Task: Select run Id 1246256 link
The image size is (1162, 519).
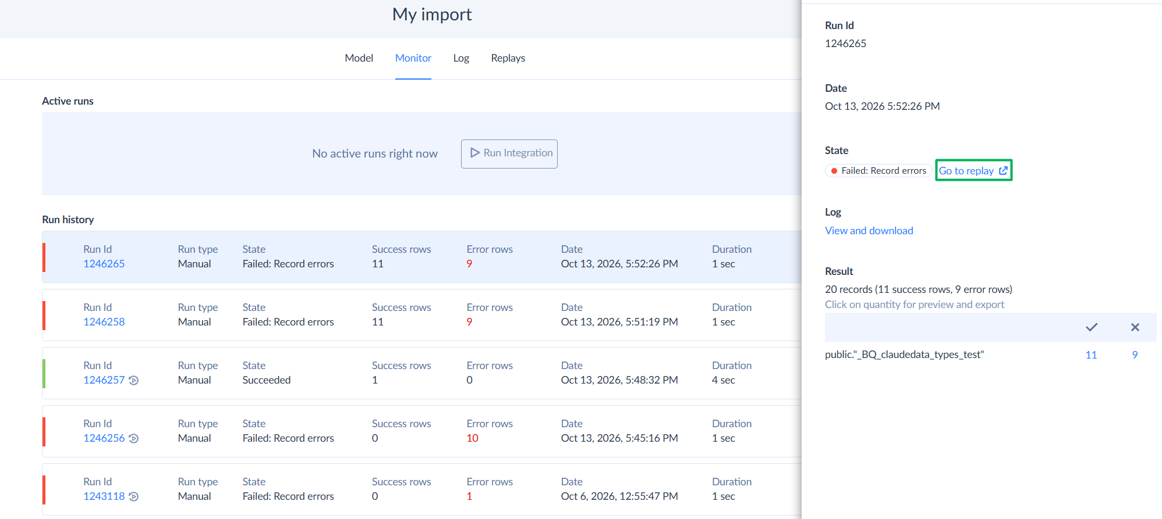Action: pyautogui.click(x=104, y=438)
